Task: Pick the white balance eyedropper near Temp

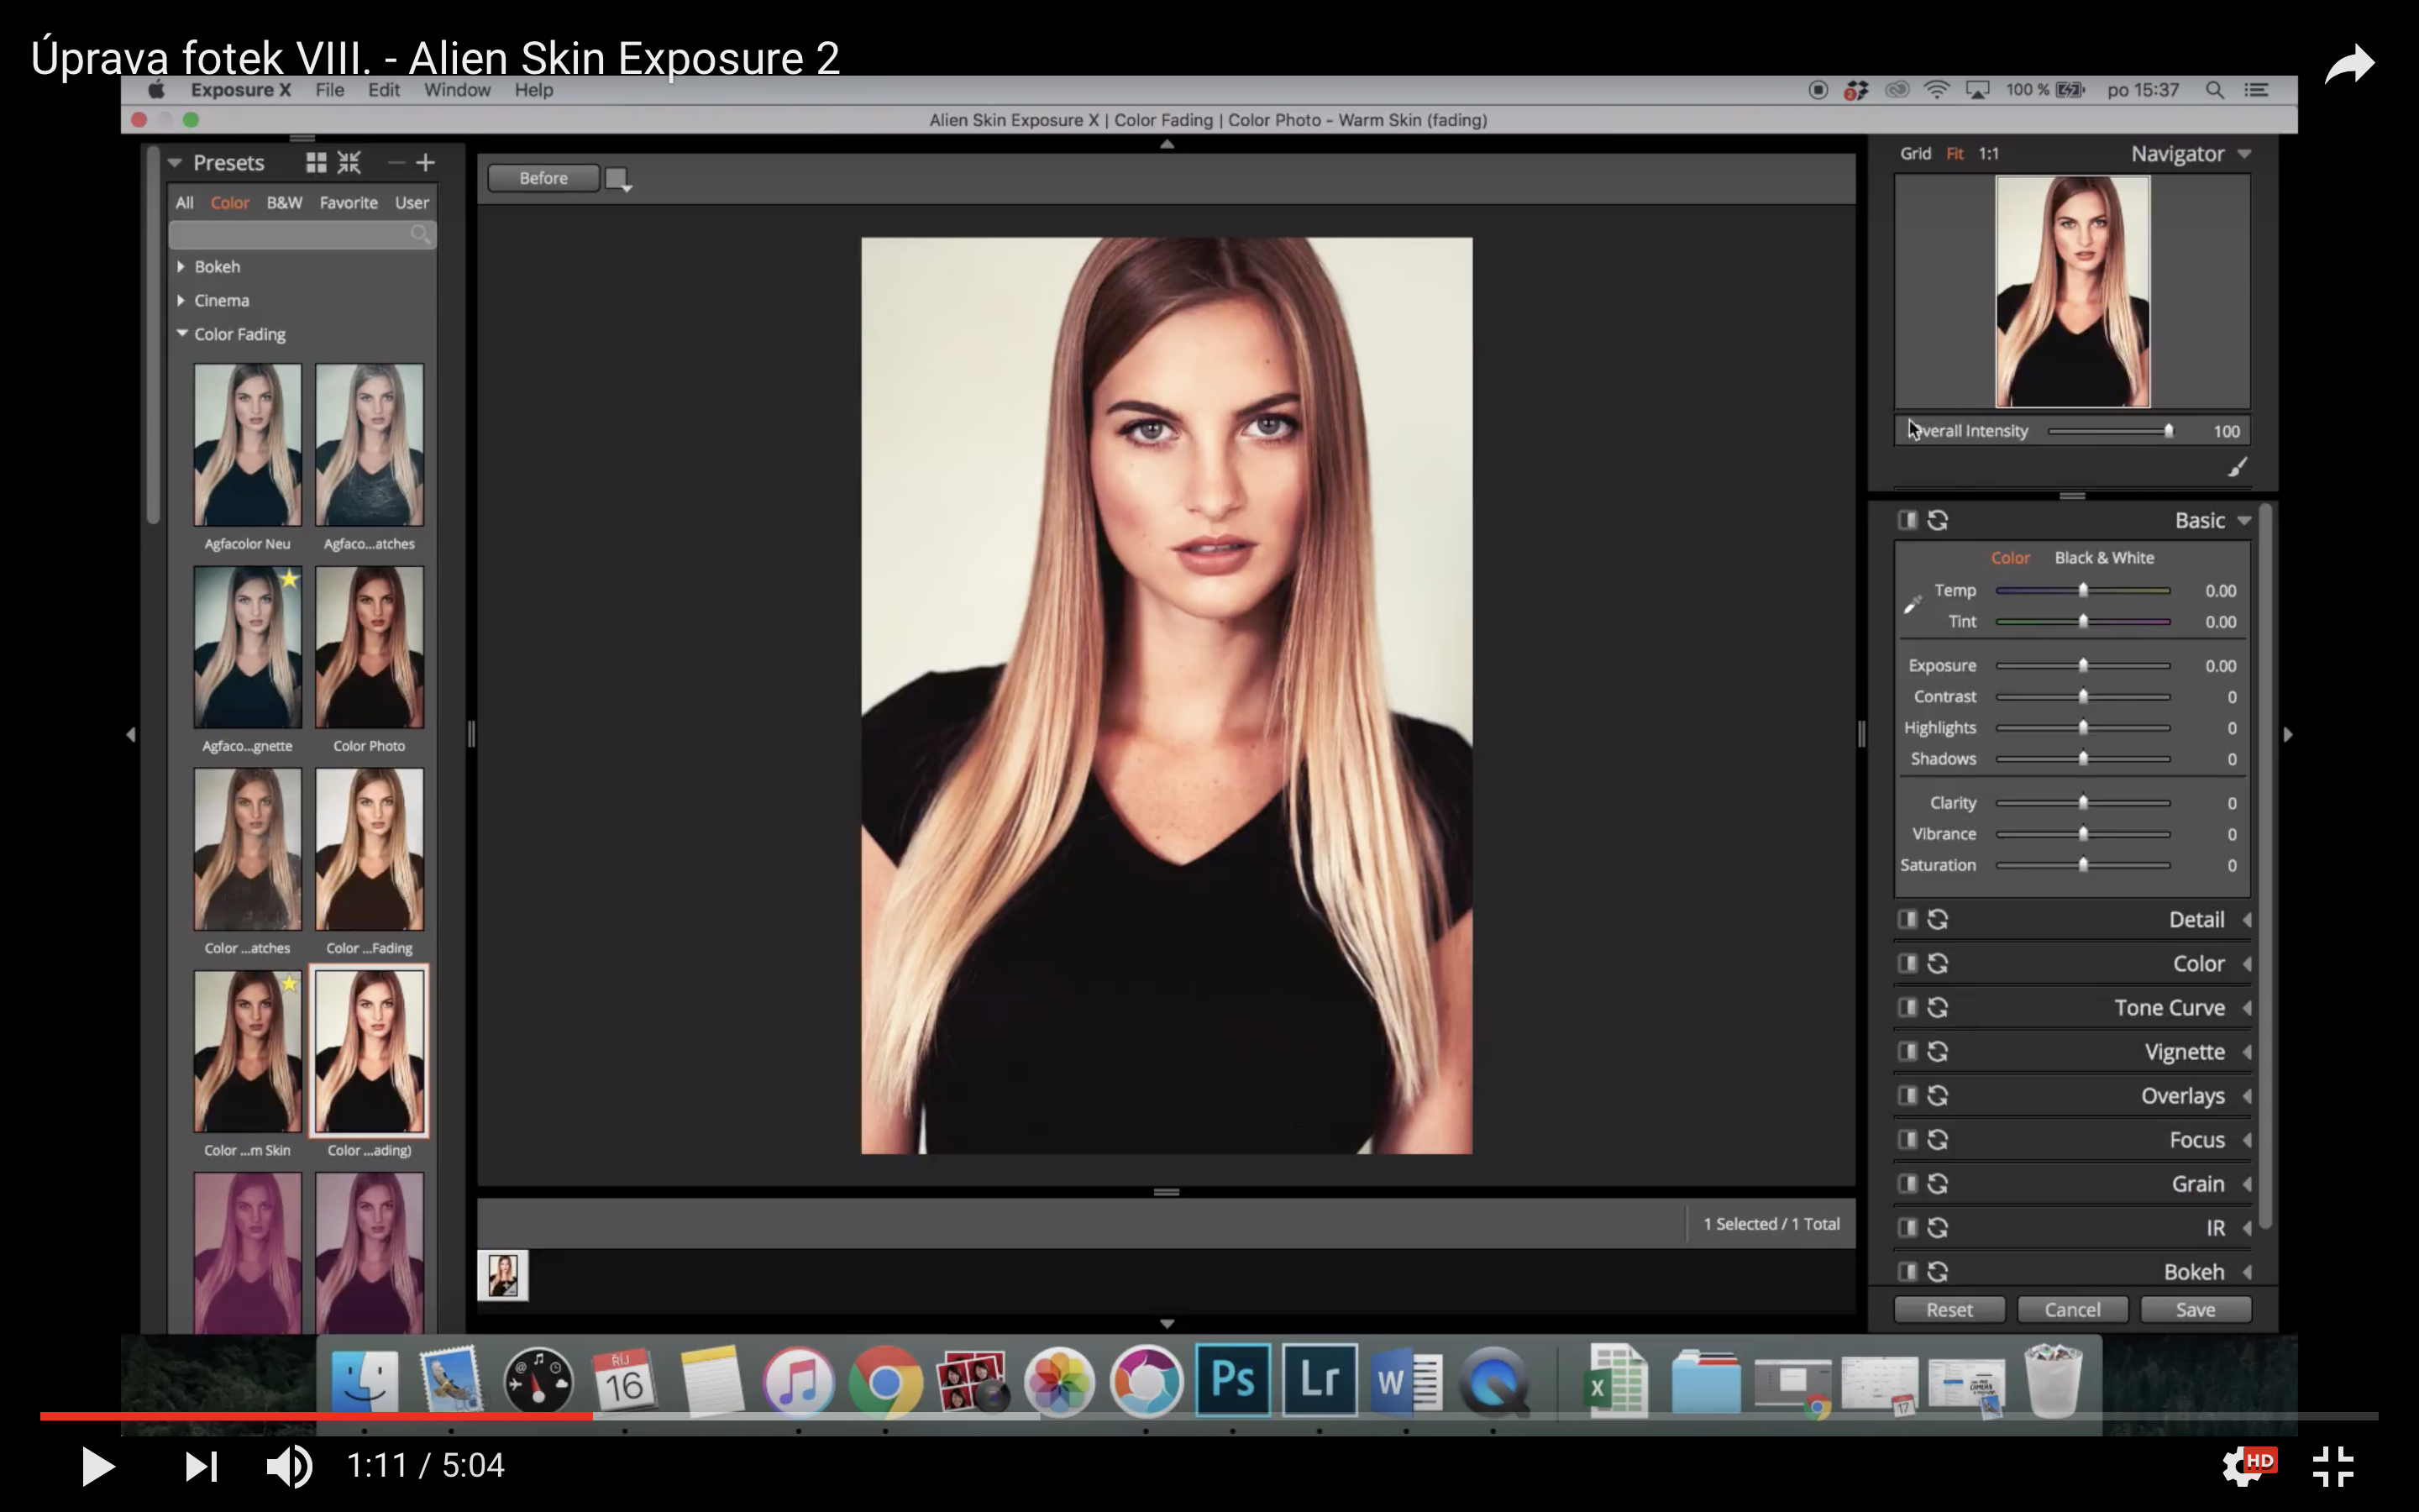Action: pyautogui.click(x=1913, y=604)
